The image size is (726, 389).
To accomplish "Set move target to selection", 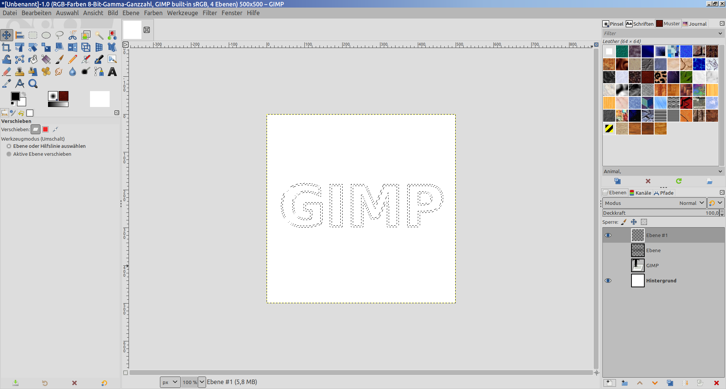I will (45, 129).
